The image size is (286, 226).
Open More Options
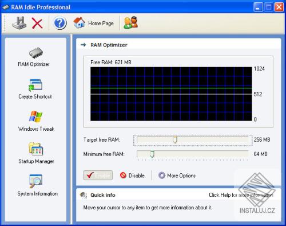pyautogui.click(x=177, y=176)
